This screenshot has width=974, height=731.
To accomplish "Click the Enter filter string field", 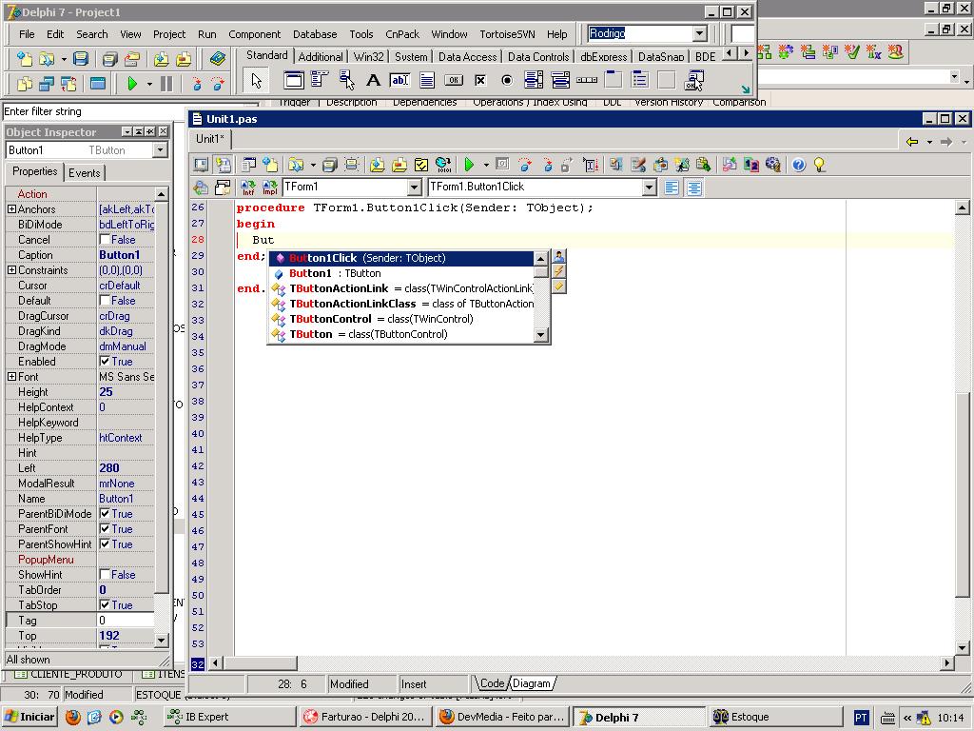I will coord(86,112).
